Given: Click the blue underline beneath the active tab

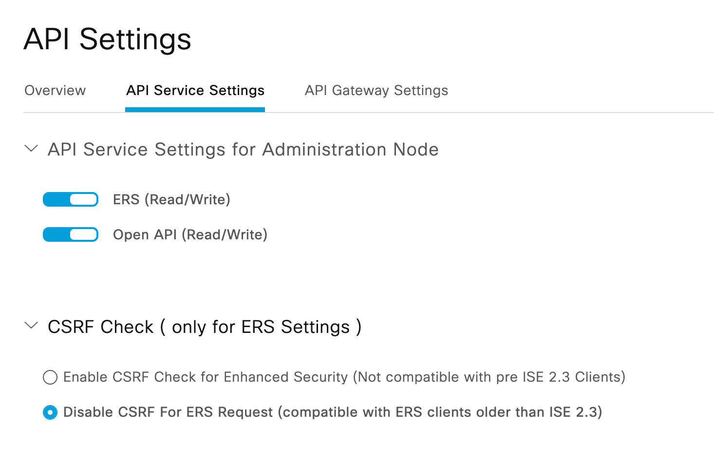Looking at the screenshot, I should click(195, 110).
